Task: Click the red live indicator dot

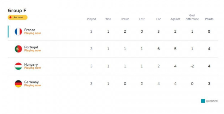Action: click(10, 17)
